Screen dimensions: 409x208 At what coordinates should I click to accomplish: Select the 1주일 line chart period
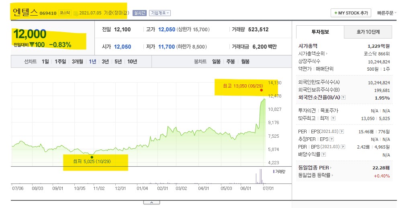click(60, 61)
